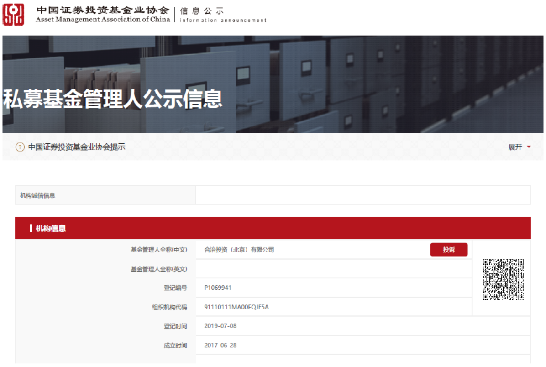The height and width of the screenshot is (367, 546).
Task: Click the 私募基金管理人公示信息 banner title
Action: point(112,99)
